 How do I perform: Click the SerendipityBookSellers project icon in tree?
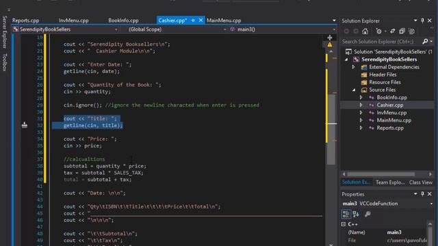tap(356, 59)
